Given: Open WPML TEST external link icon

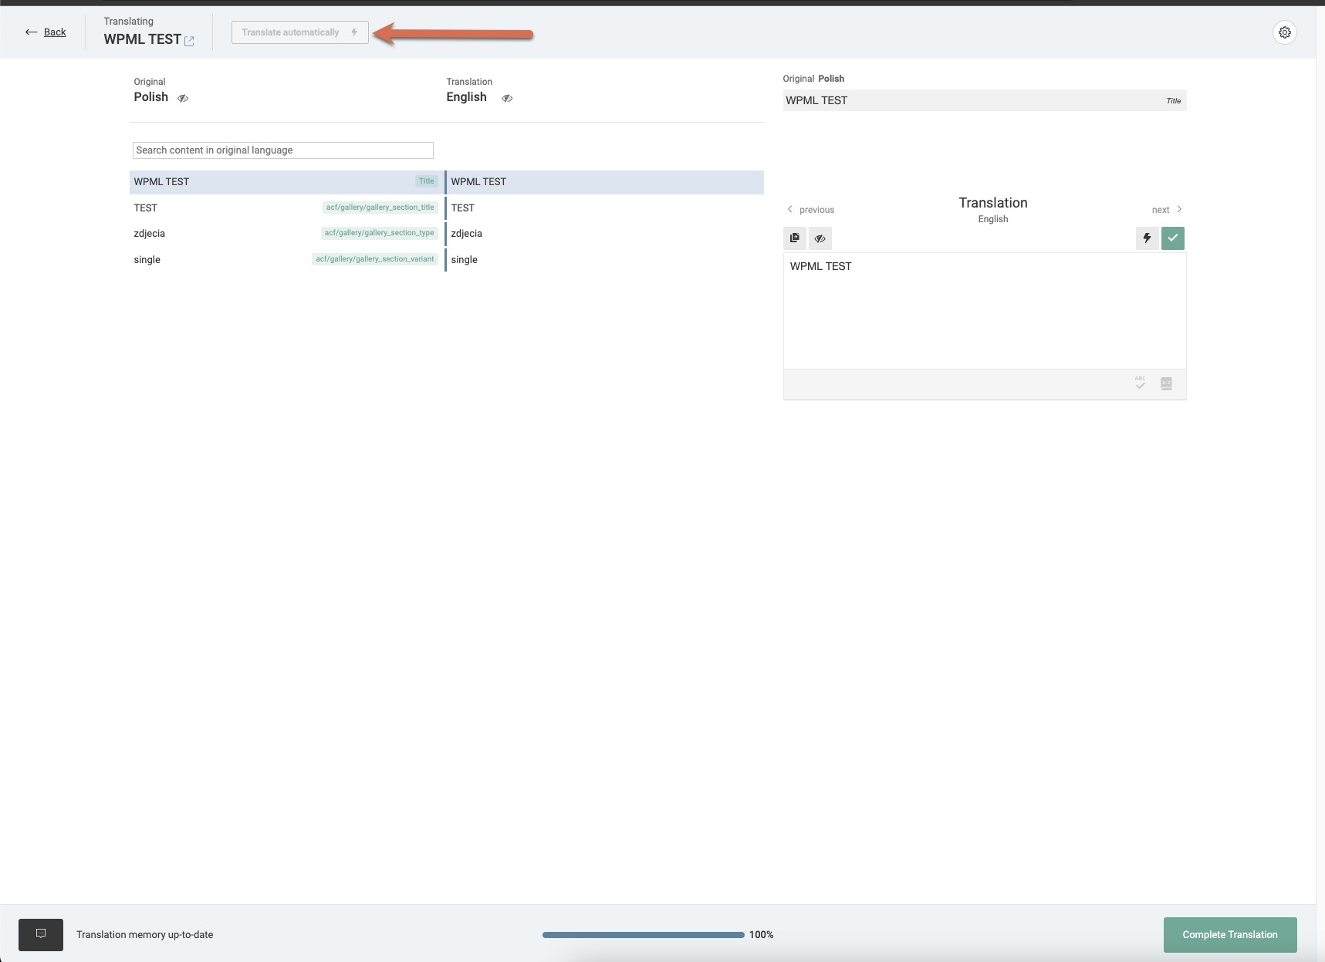Looking at the screenshot, I should (x=189, y=41).
